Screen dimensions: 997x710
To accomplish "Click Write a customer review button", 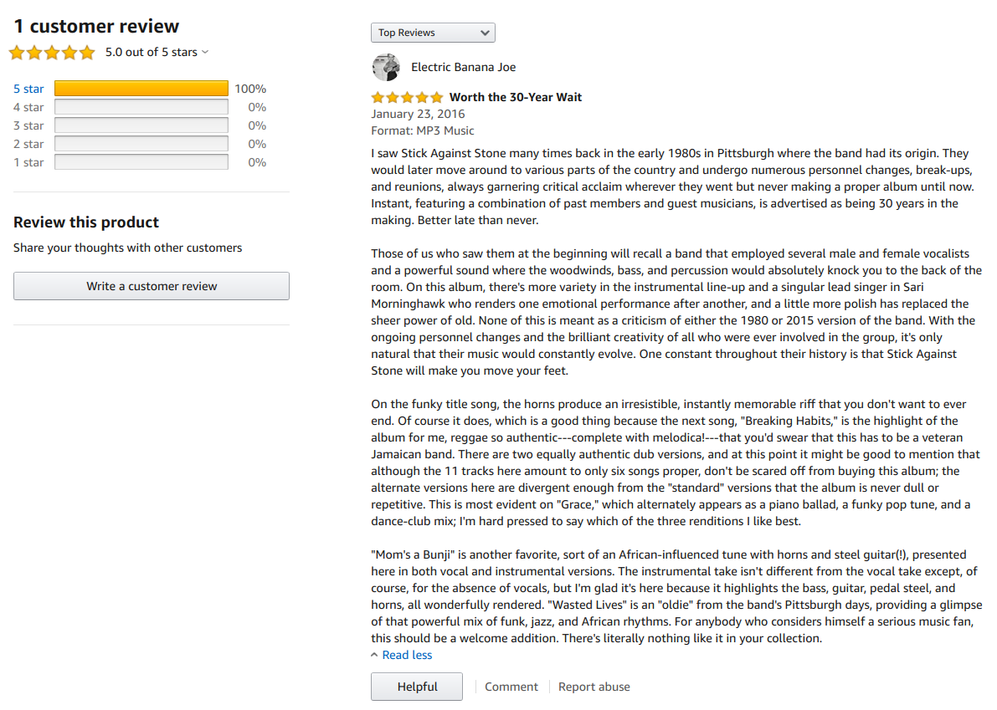I will (x=152, y=286).
